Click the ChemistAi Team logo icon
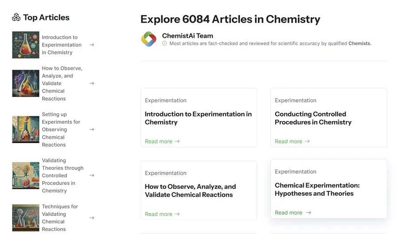The width and height of the screenshot is (399, 234). [149, 39]
